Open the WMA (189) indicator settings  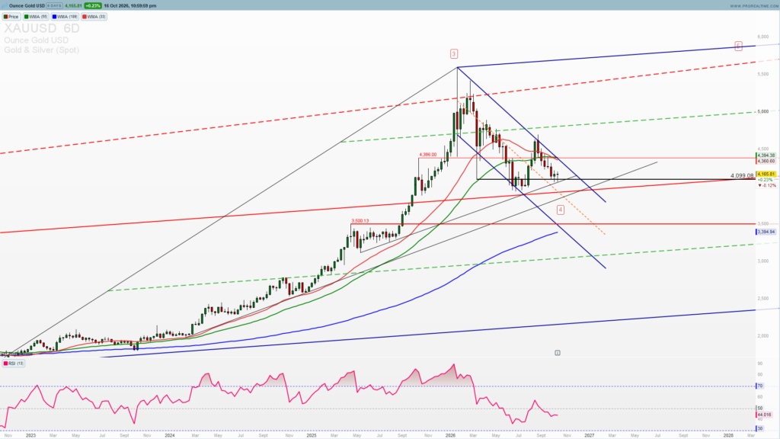coord(66,17)
